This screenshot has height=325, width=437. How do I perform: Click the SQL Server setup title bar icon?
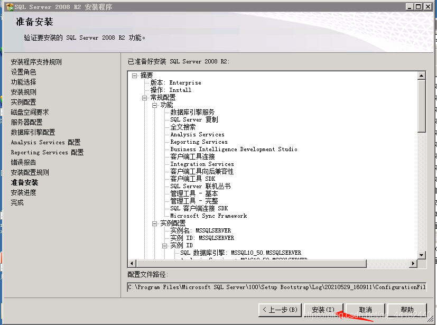pyautogui.click(x=10, y=7)
